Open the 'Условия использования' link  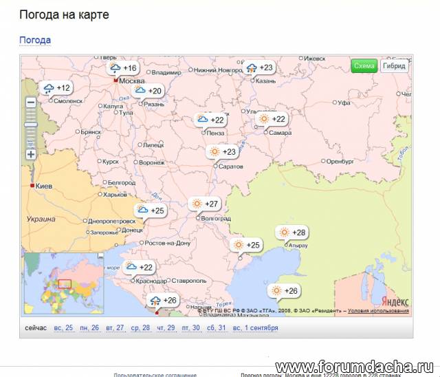378,311
